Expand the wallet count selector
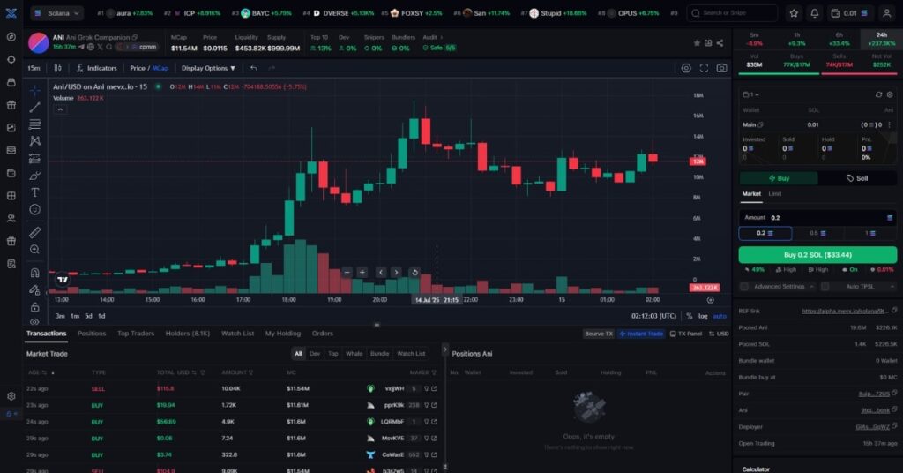 click(751, 94)
